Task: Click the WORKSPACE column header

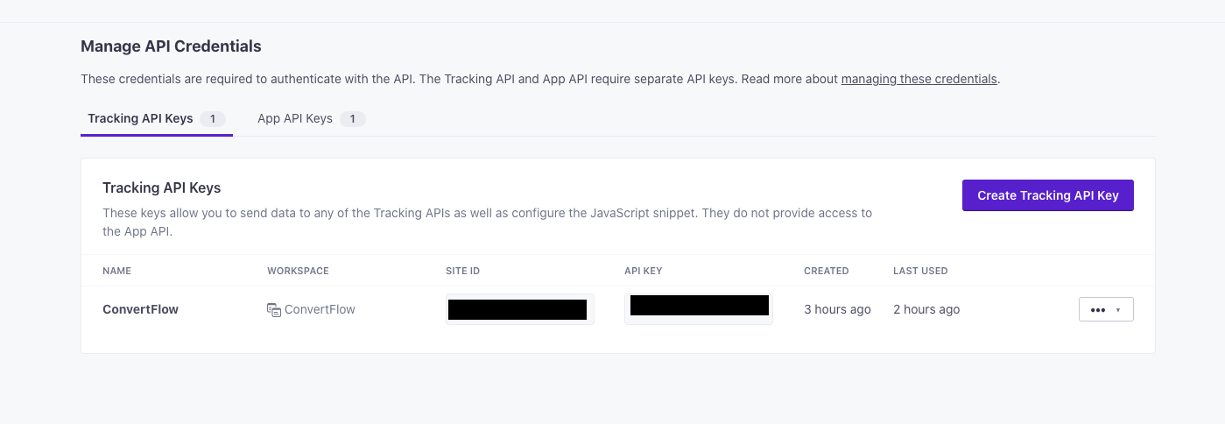Action: (298, 271)
